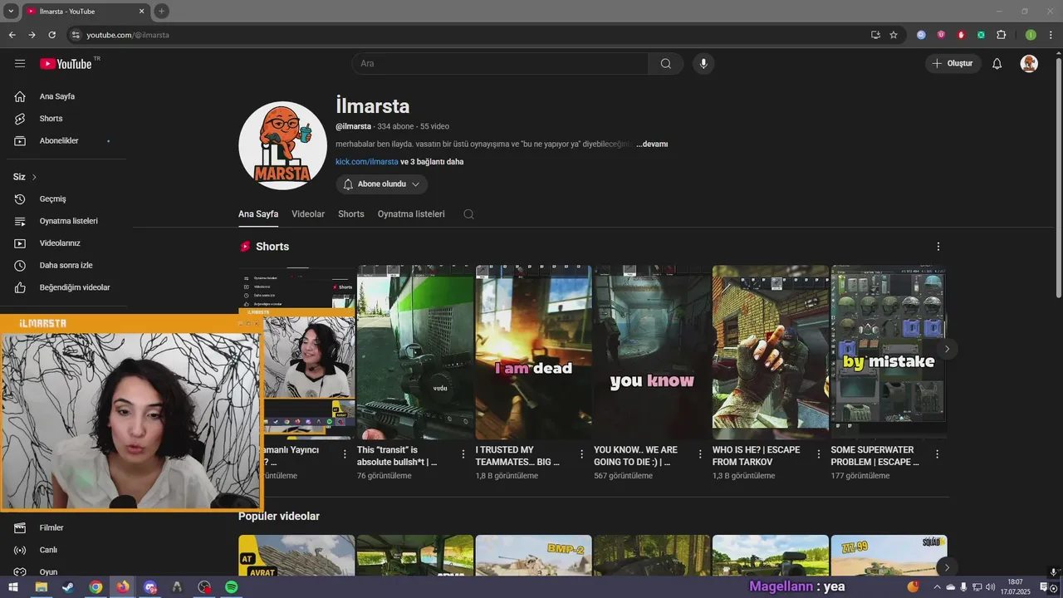Select the Ana Sayfa channel tab

click(x=258, y=214)
